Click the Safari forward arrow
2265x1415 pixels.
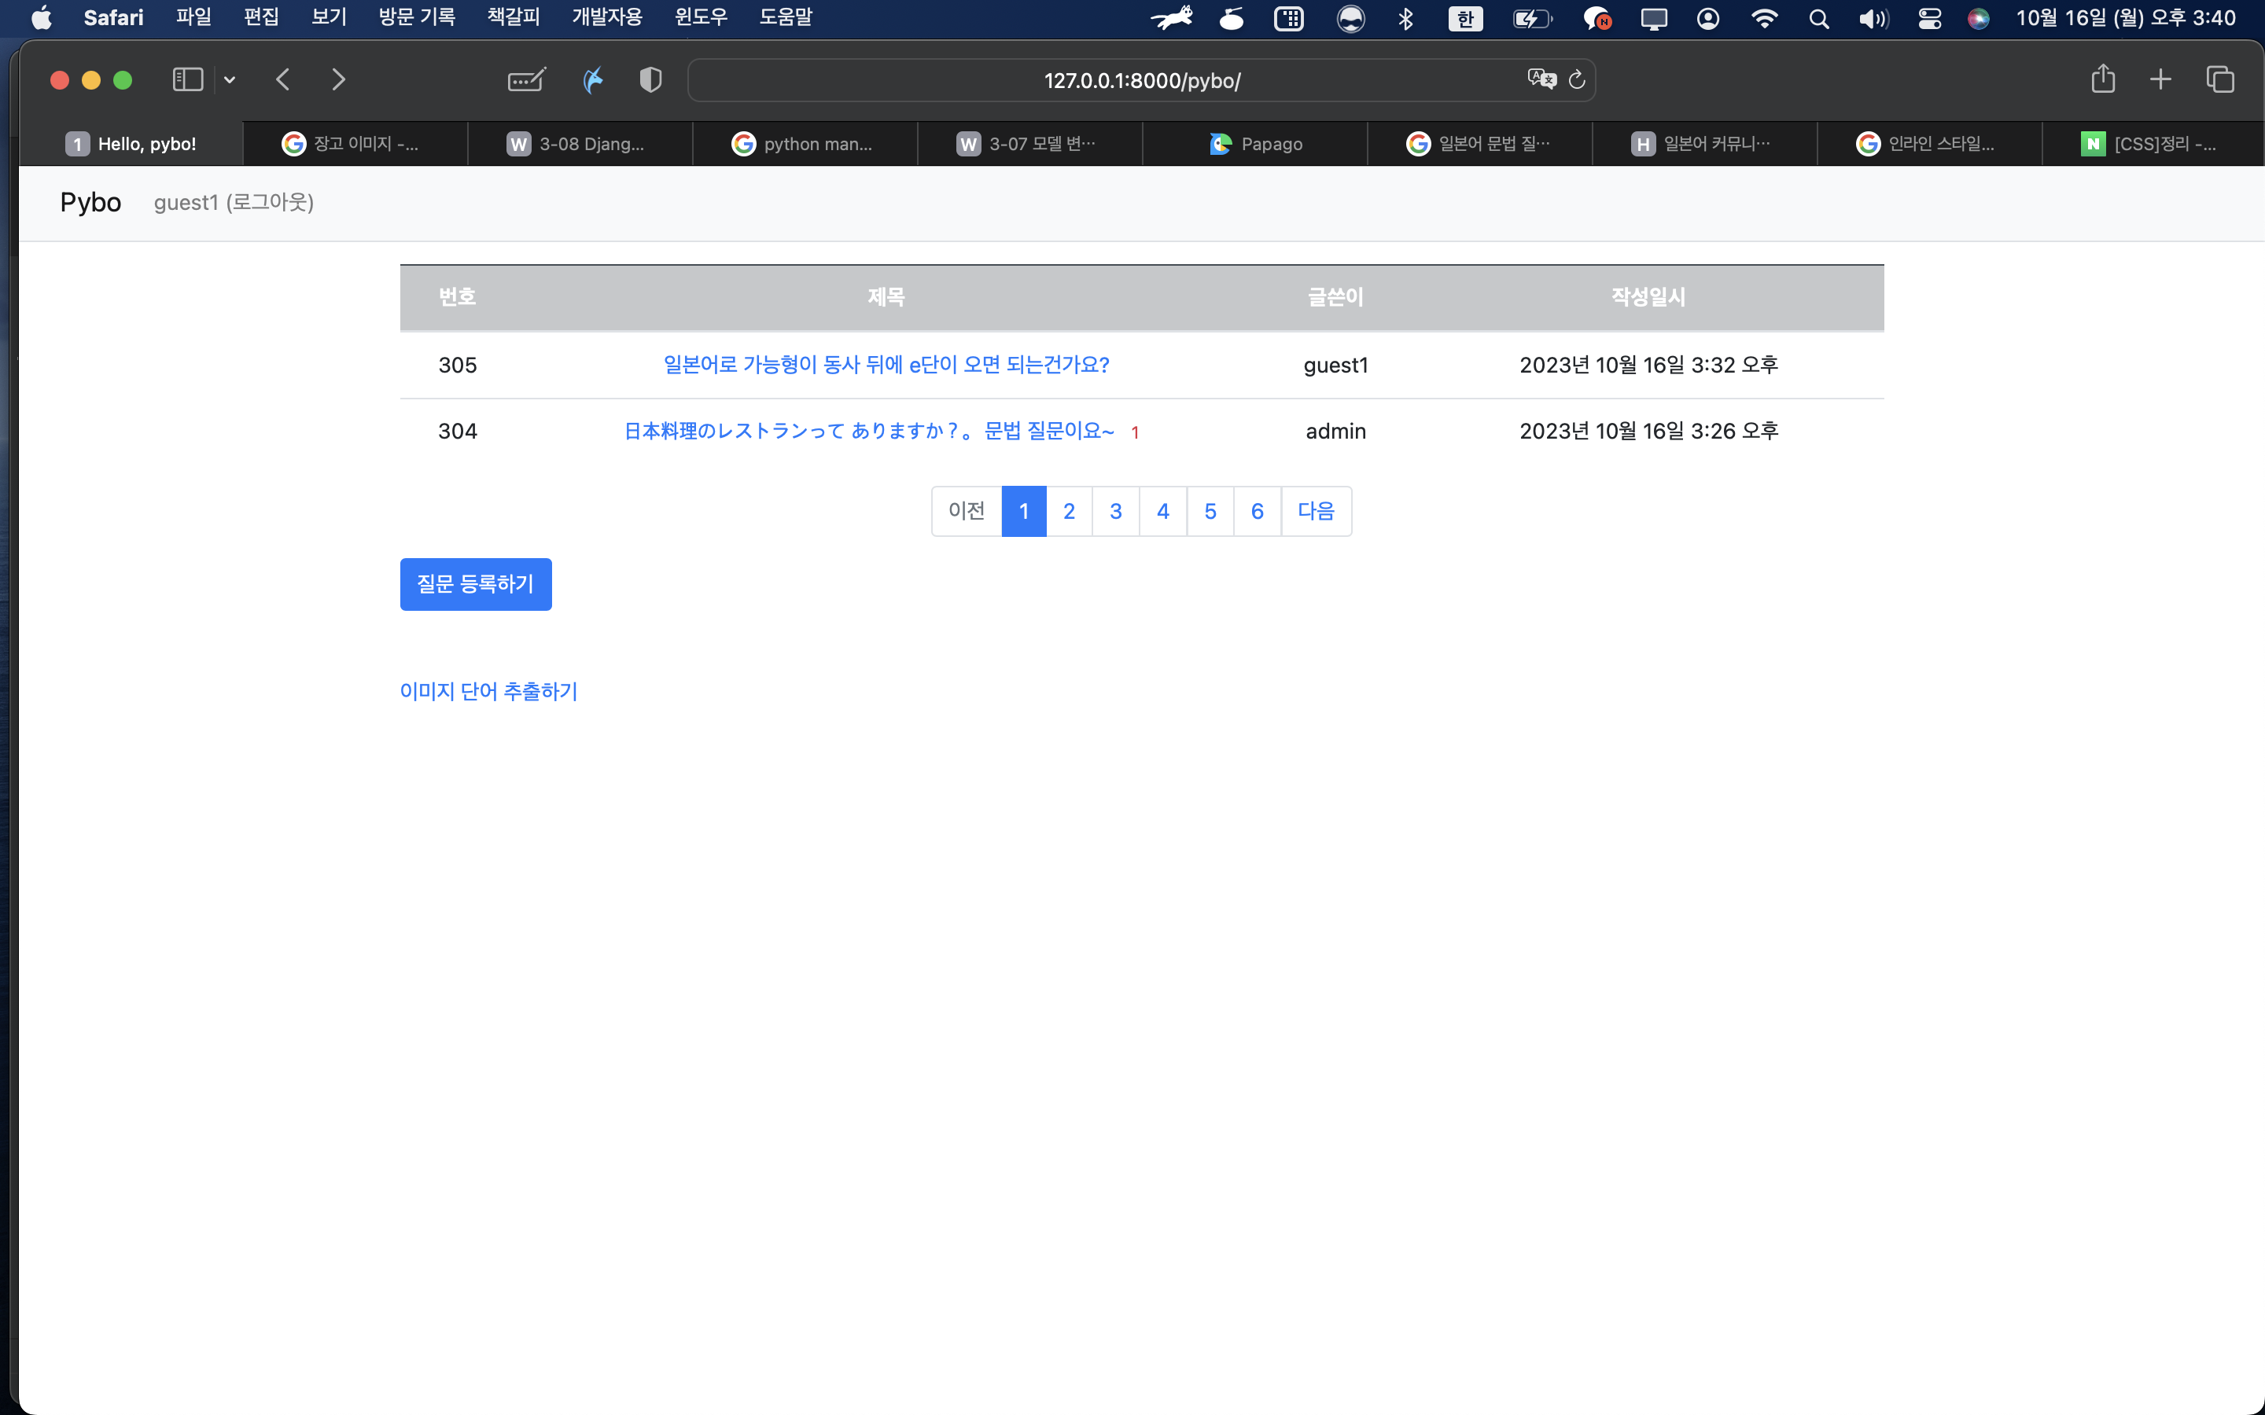coord(339,79)
